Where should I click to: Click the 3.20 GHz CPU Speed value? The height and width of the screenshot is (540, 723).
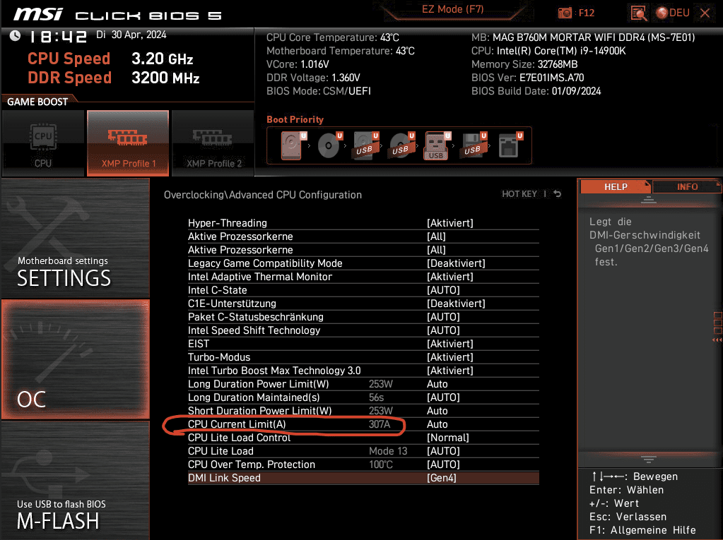pos(163,59)
